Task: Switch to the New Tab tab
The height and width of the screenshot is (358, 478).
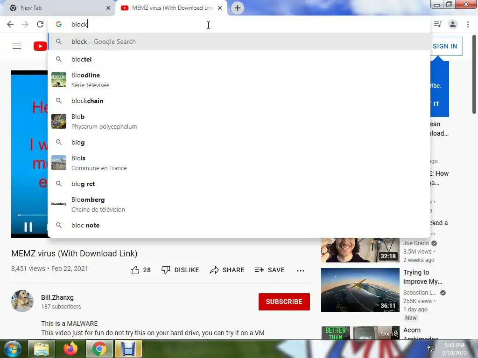Action: coord(57,8)
